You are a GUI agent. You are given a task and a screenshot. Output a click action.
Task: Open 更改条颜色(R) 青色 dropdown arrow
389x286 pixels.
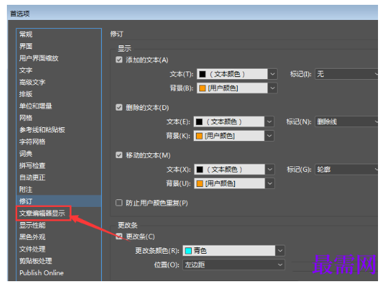click(x=280, y=251)
